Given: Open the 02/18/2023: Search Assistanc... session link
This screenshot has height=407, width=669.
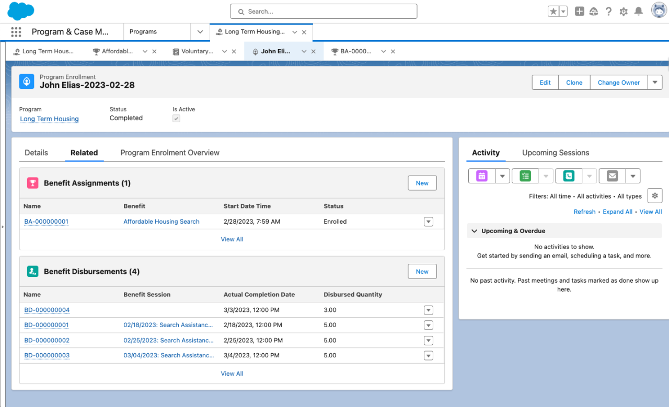Looking at the screenshot, I should 168,325.
